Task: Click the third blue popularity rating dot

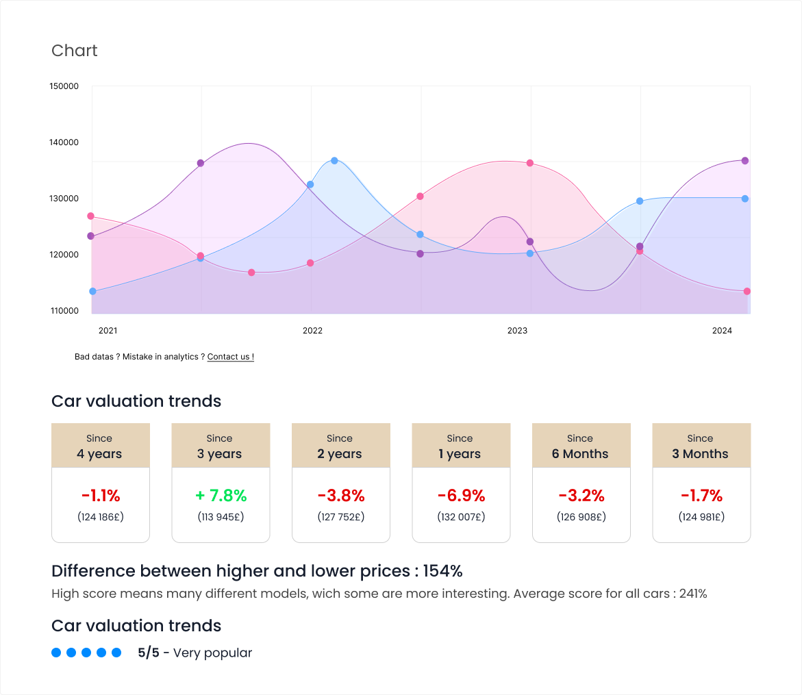Action: coord(86,653)
